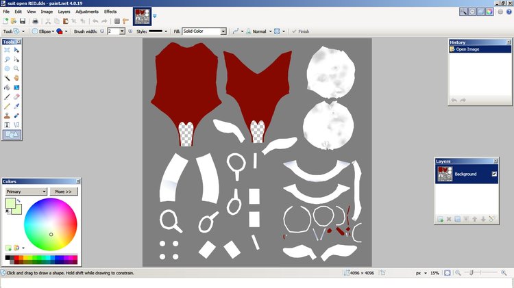Click the open image thumbnail tab

(x=142, y=16)
